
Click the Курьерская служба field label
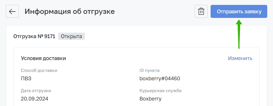(x=160, y=91)
